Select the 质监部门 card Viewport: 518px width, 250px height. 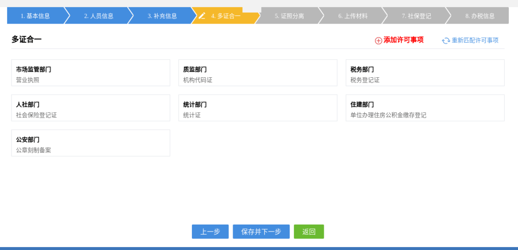click(258, 73)
